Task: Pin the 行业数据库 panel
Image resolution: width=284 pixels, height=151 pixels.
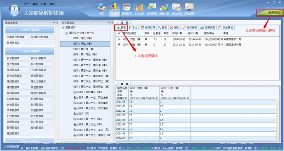Action: [112, 23]
